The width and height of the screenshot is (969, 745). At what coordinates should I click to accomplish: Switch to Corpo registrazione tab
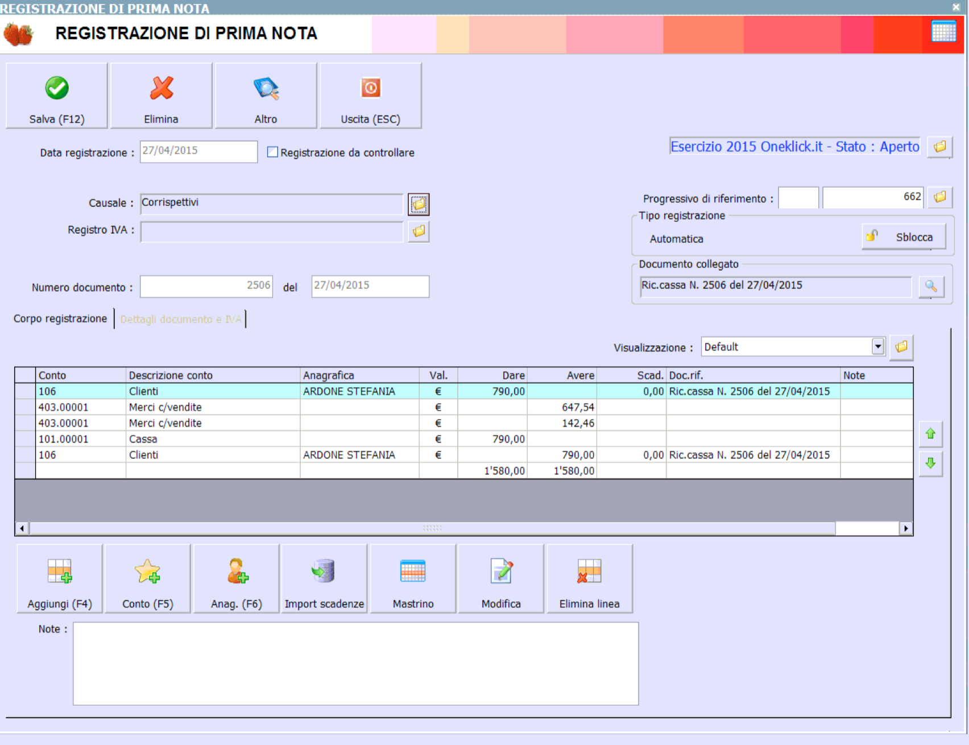[x=60, y=318]
